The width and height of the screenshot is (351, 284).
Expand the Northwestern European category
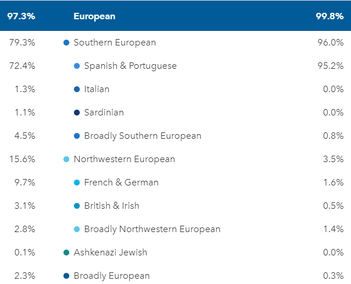pos(124,159)
